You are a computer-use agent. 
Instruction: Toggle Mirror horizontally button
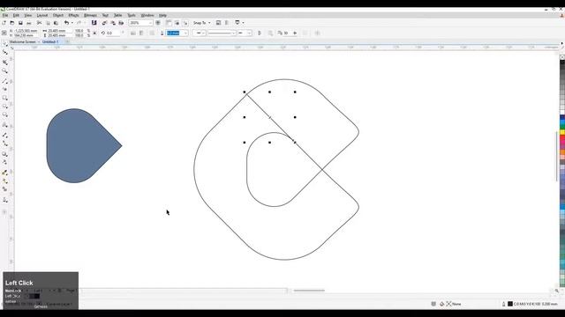coord(133,33)
